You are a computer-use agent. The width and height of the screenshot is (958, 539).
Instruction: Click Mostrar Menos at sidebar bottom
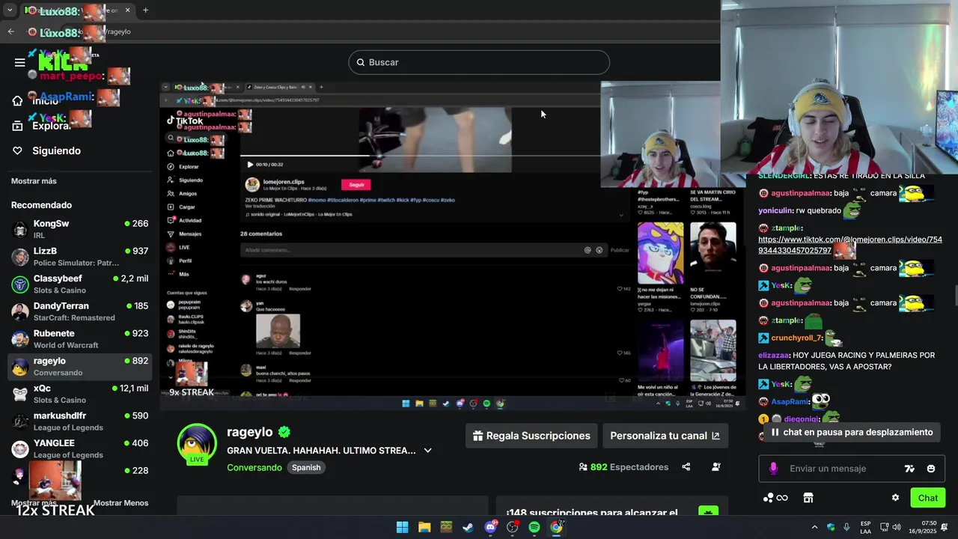coord(120,503)
